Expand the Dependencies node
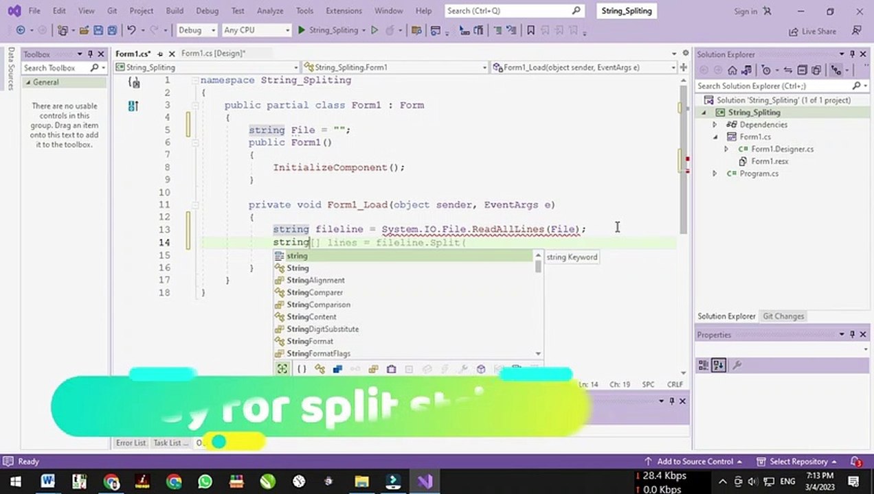The width and height of the screenshot is (874, 494). 715,125
